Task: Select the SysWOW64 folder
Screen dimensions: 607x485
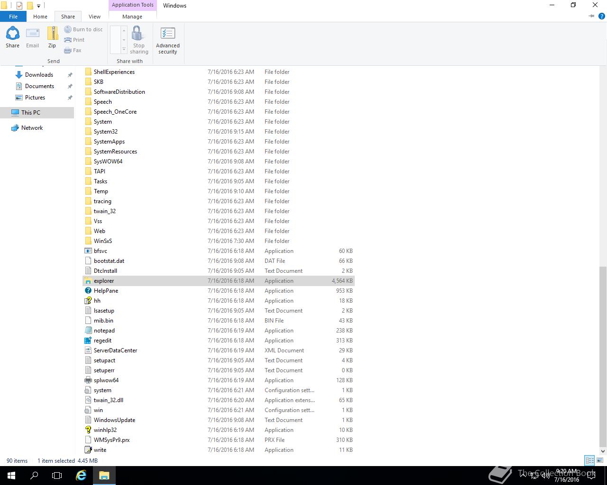Action: click(219, 162)
